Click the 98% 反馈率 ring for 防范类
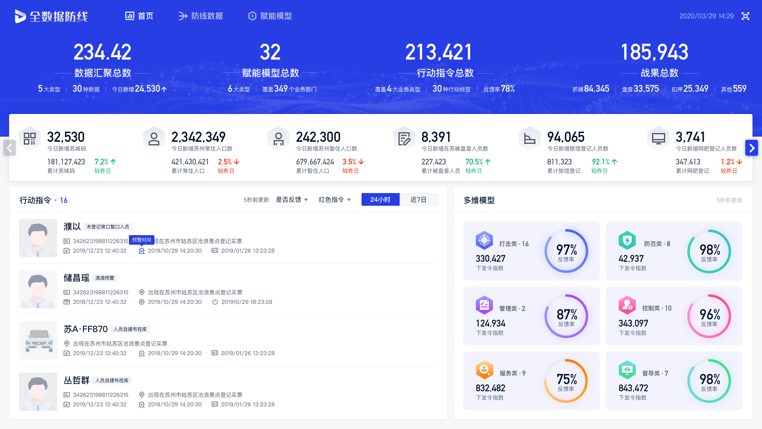 pyautogui.click(x=709, y=251)
